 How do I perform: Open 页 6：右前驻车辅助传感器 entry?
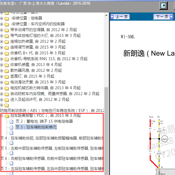[52, 158]
